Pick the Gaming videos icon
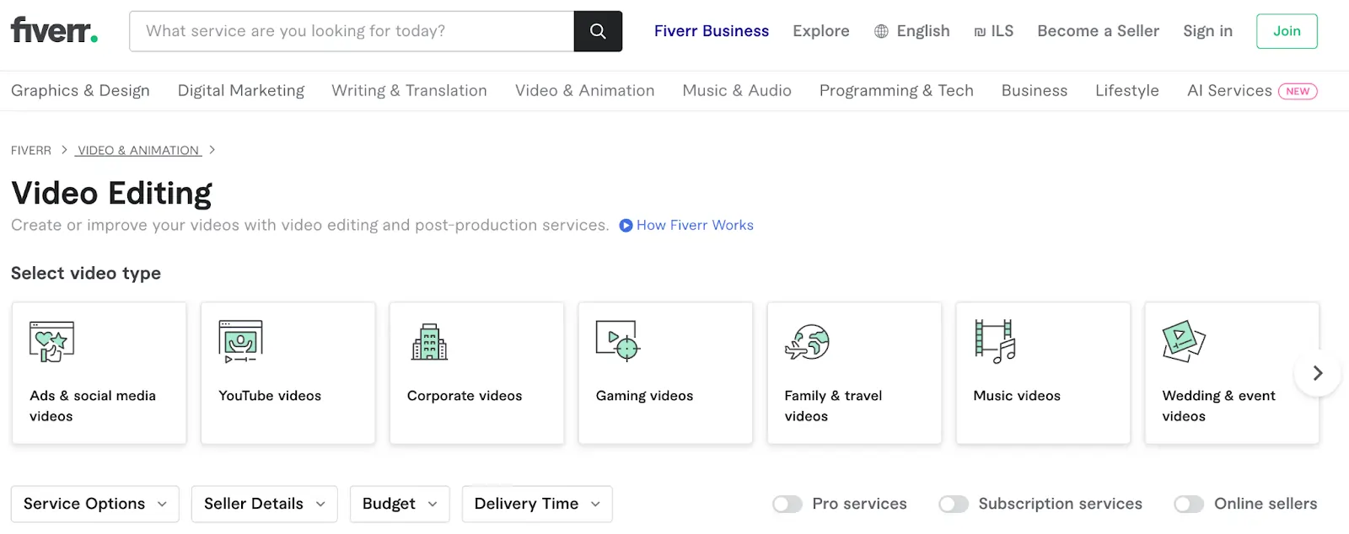The width and height of the screenshot is (1349, 534). click(x=618, y=341)
